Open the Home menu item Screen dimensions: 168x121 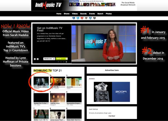(59, 14)
